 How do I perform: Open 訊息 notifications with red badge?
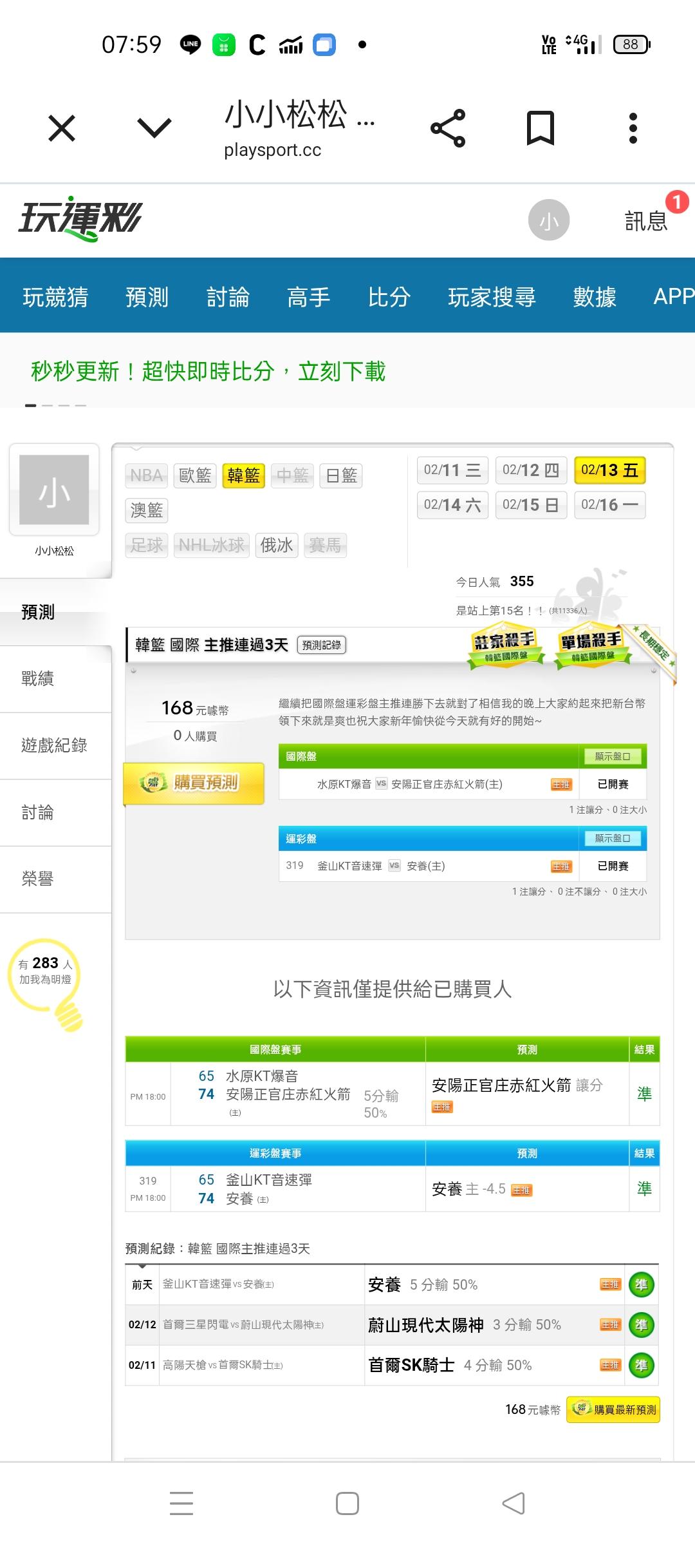coord(647,220)
